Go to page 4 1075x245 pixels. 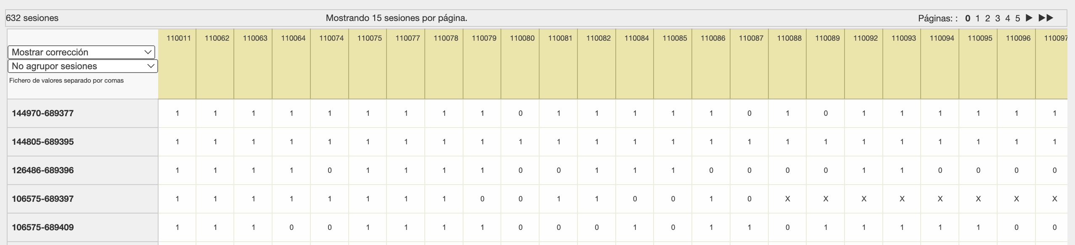(1007, 18)
